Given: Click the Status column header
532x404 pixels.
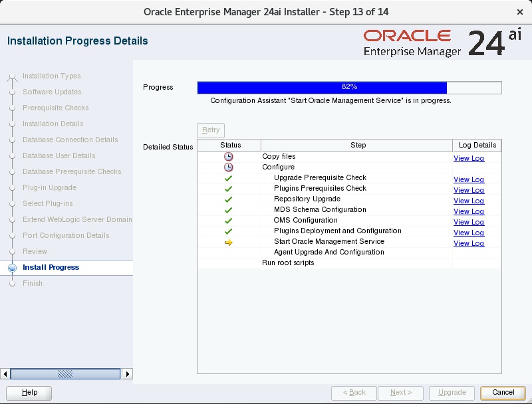Looking at the screenshot, I should (x=229, y=146).
